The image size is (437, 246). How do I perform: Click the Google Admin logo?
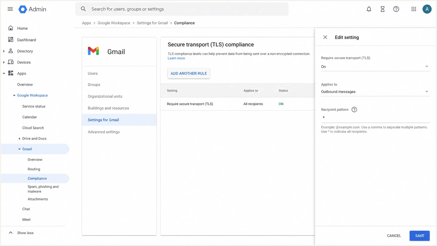[32, 9]
